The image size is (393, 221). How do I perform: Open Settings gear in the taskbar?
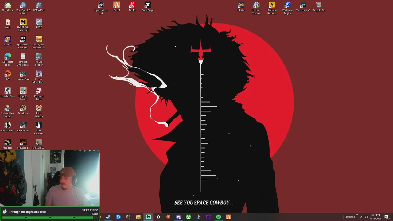tap(158, 217)
